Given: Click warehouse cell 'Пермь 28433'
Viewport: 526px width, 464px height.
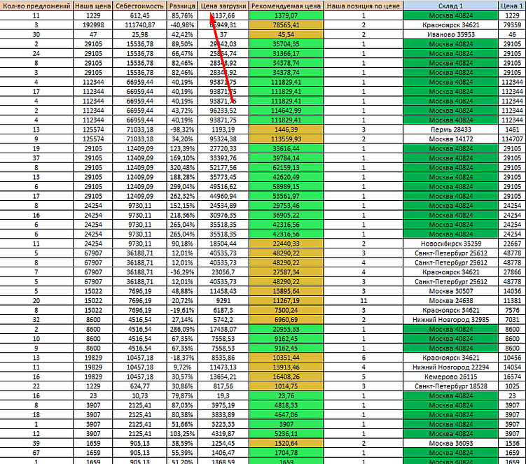Looking at the screenshot, I should [x=450, y=129].
